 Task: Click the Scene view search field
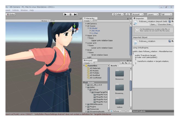point(66,21)
